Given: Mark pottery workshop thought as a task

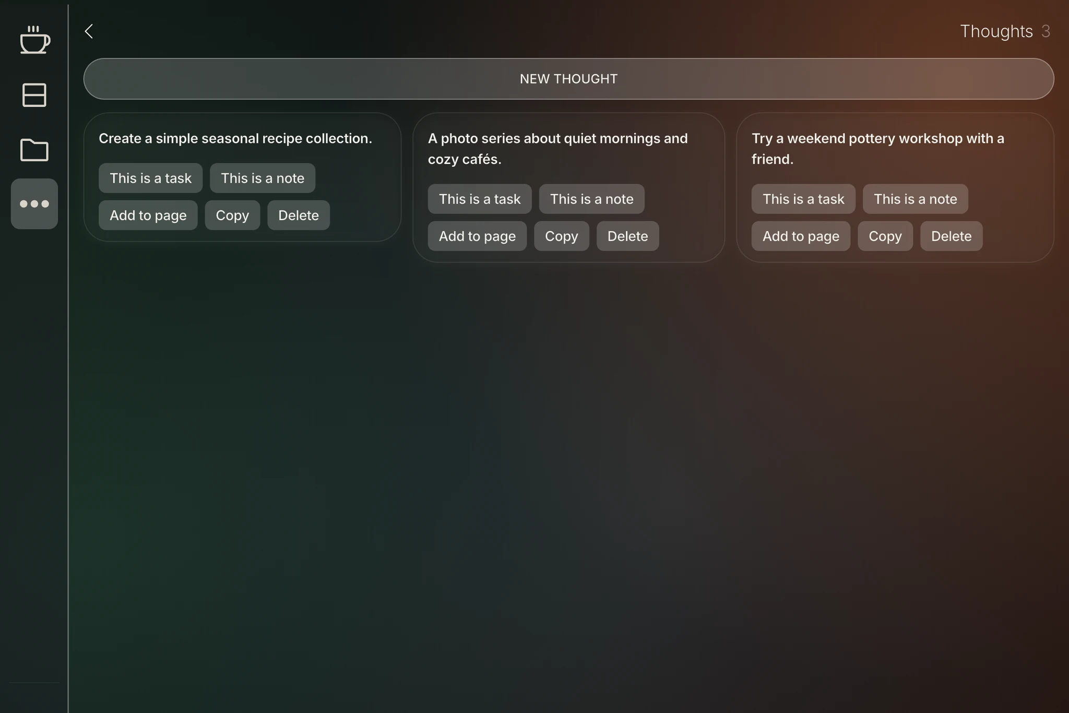Looking at the screenshot, I should coord(803,199).
